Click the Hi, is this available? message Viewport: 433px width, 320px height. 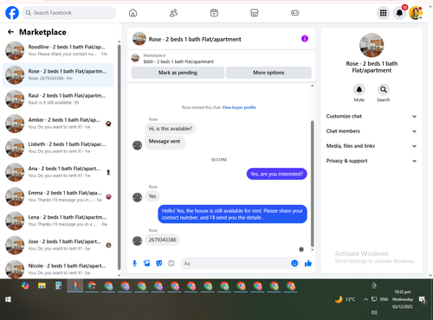coord(171,129)
